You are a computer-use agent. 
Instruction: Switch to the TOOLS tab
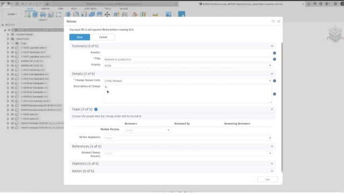tap(107, 9)
